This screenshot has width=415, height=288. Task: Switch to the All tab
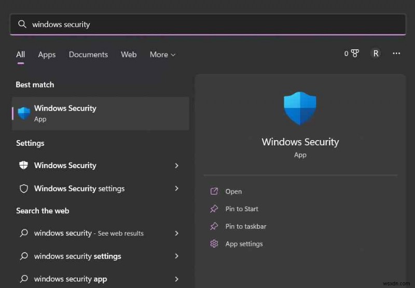tap(20, 54)
